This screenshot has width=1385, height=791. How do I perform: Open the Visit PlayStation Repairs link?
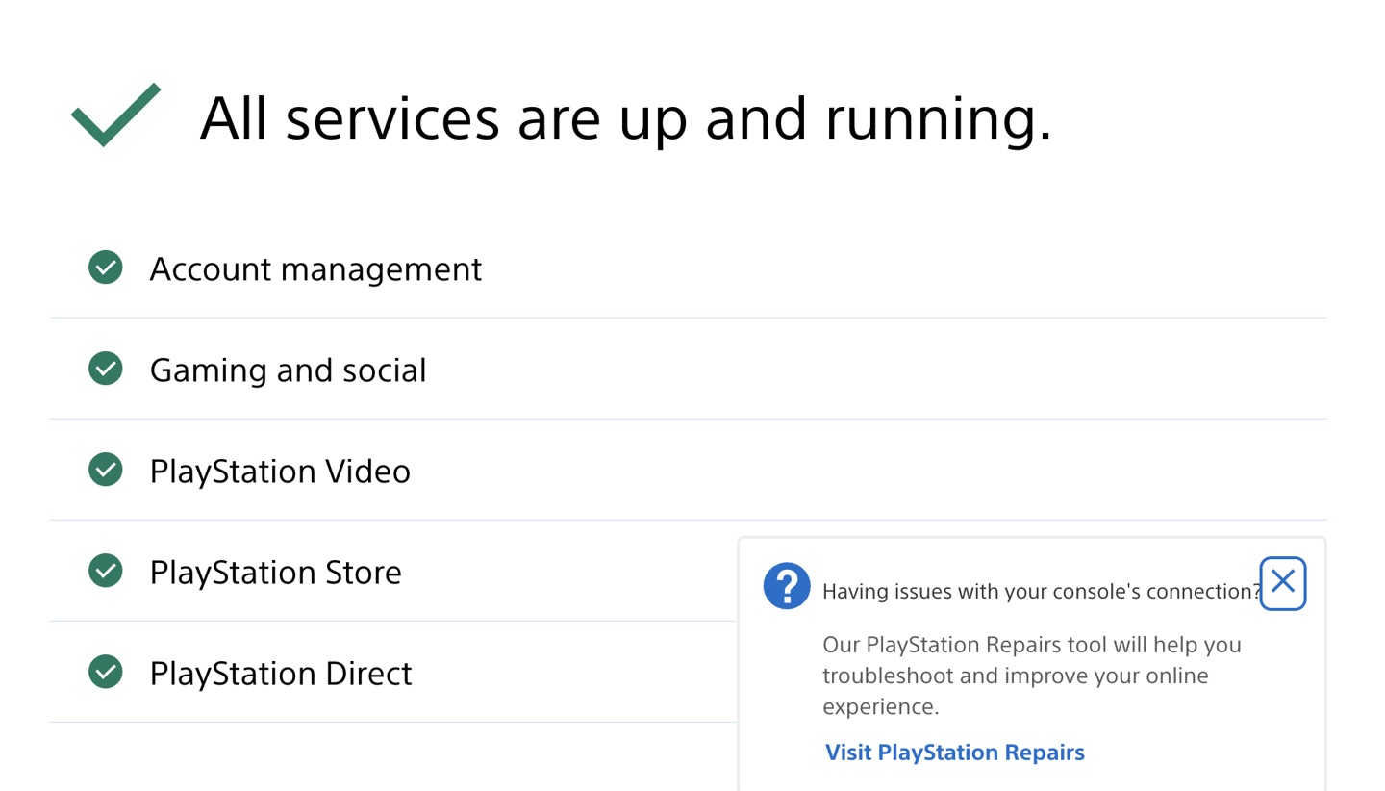955,753
